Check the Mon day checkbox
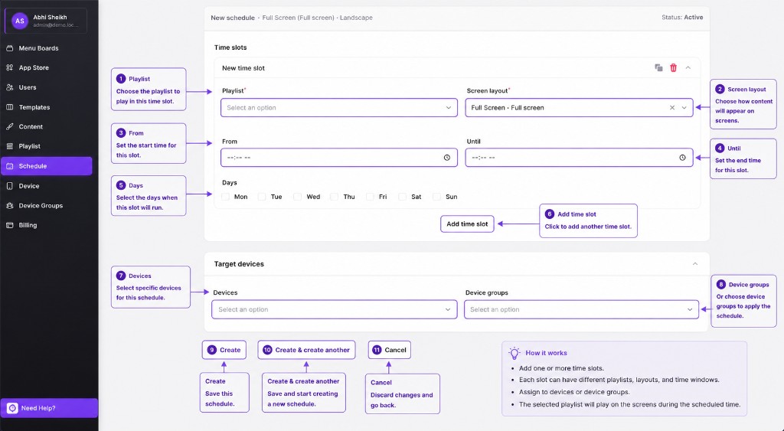Image resolution: width=784 pixels, height=431 pixels. (226, 197)
